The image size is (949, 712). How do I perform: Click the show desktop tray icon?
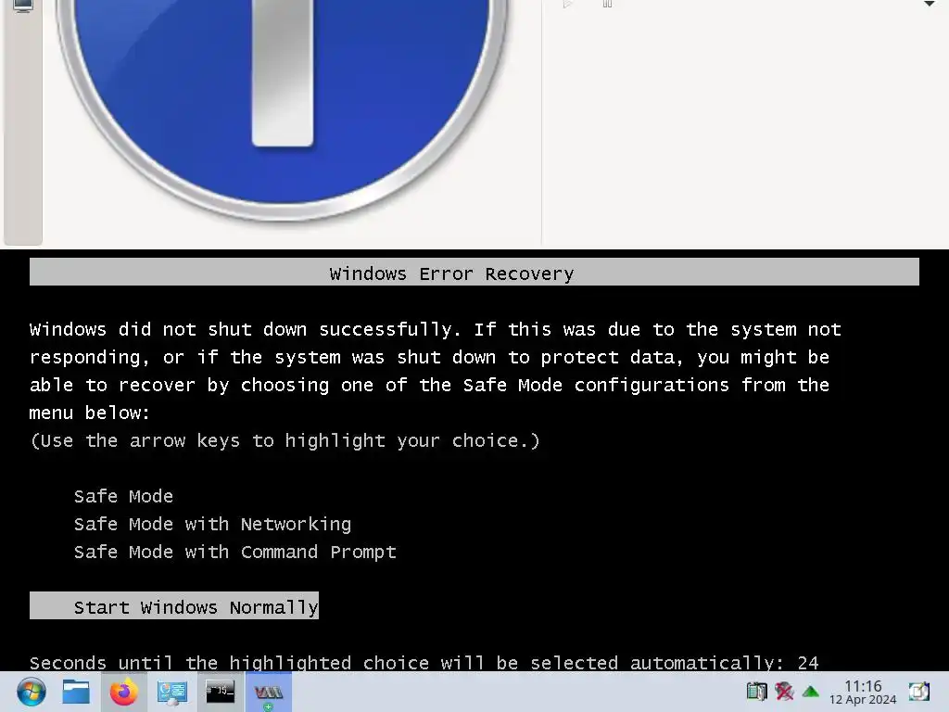pos(918,692)
